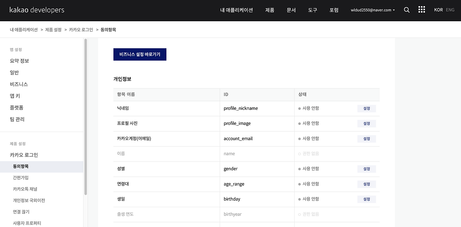Select 간편가입 in sidebar

pos(21,178)
